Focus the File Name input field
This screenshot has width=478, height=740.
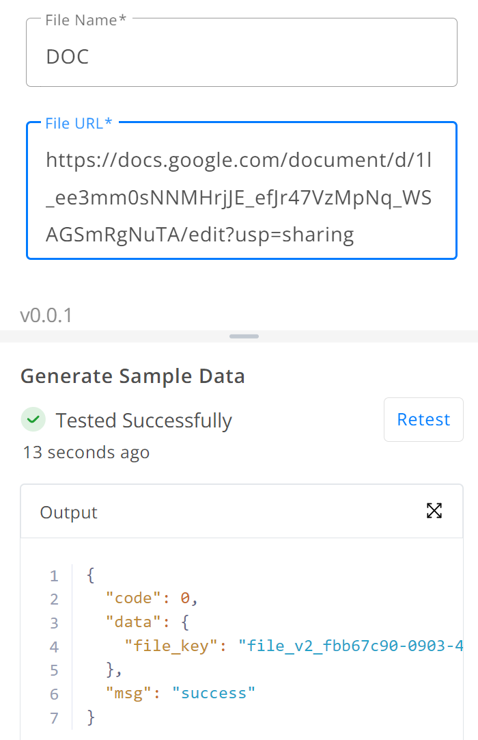pos(241,53)
